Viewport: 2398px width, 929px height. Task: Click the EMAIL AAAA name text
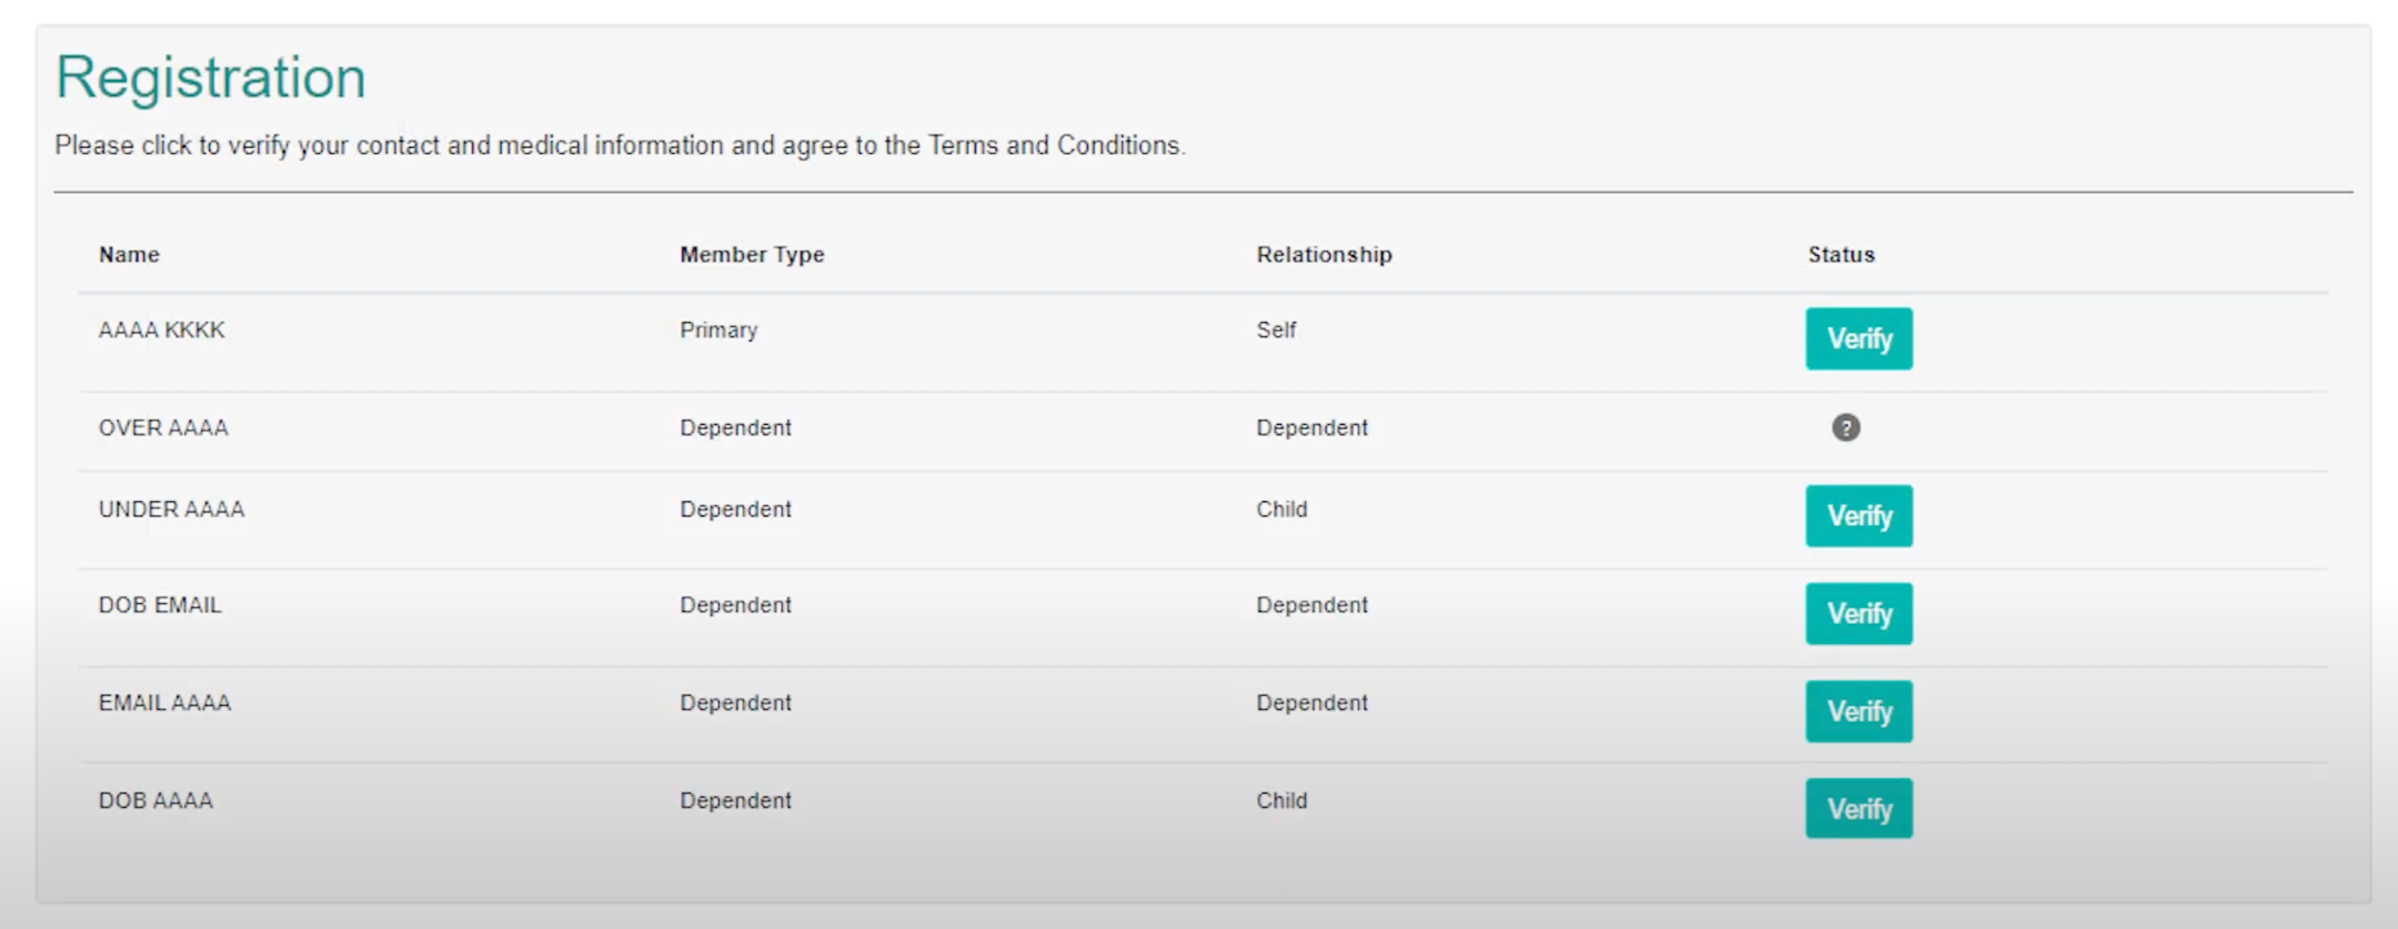point(164,703)
